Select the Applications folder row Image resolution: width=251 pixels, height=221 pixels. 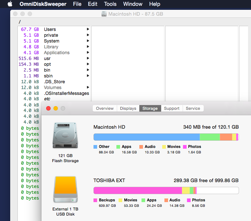(54, 52)
